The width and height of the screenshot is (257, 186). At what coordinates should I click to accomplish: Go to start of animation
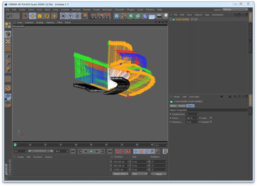(73, 152)
